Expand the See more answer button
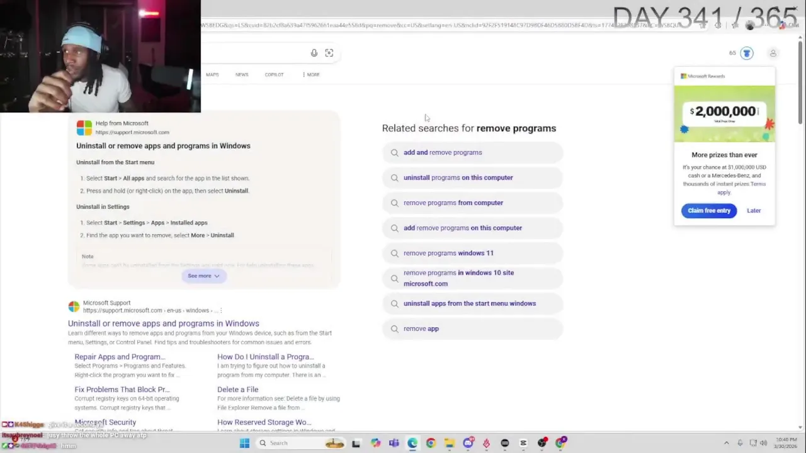The height and width of the screenshot is (453, 806). pos(203,276)
